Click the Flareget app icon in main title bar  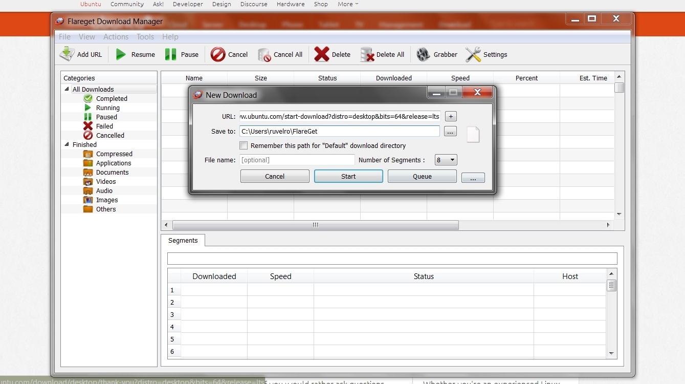(x=59, y=22)
